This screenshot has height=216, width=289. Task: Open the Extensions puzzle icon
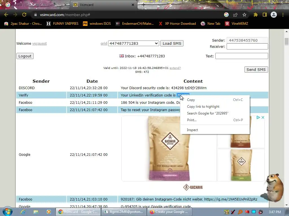tap(256, 15)
